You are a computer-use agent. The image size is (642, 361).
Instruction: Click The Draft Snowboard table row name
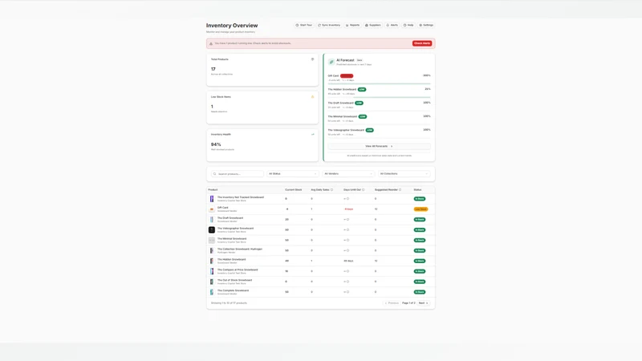pos(230,218)
